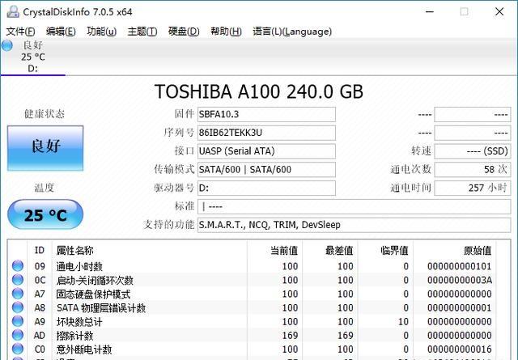Click the status dot for ID 0C row
The height and width of the screenshot is (360, 518).
click(18, 280)
